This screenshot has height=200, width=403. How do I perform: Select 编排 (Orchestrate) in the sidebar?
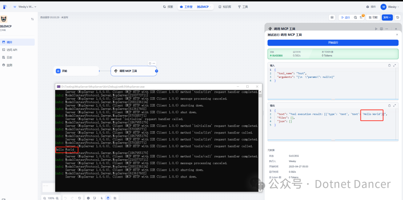point(17,42)
